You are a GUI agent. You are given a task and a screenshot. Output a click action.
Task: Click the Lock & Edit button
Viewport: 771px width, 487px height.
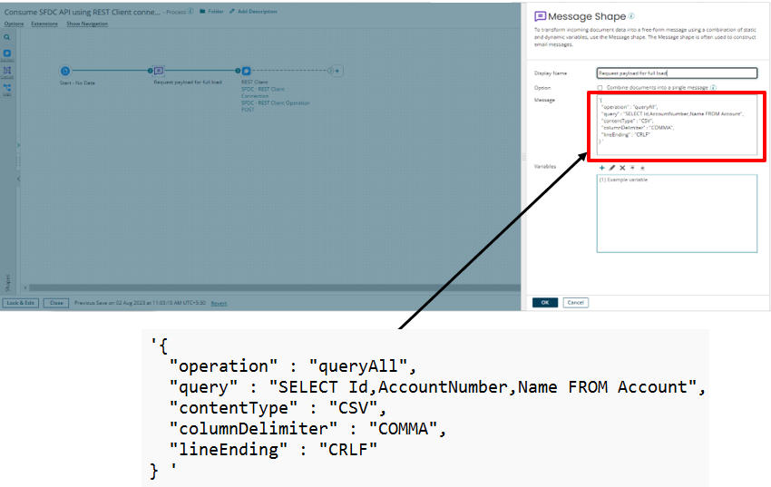click(20, 303)
